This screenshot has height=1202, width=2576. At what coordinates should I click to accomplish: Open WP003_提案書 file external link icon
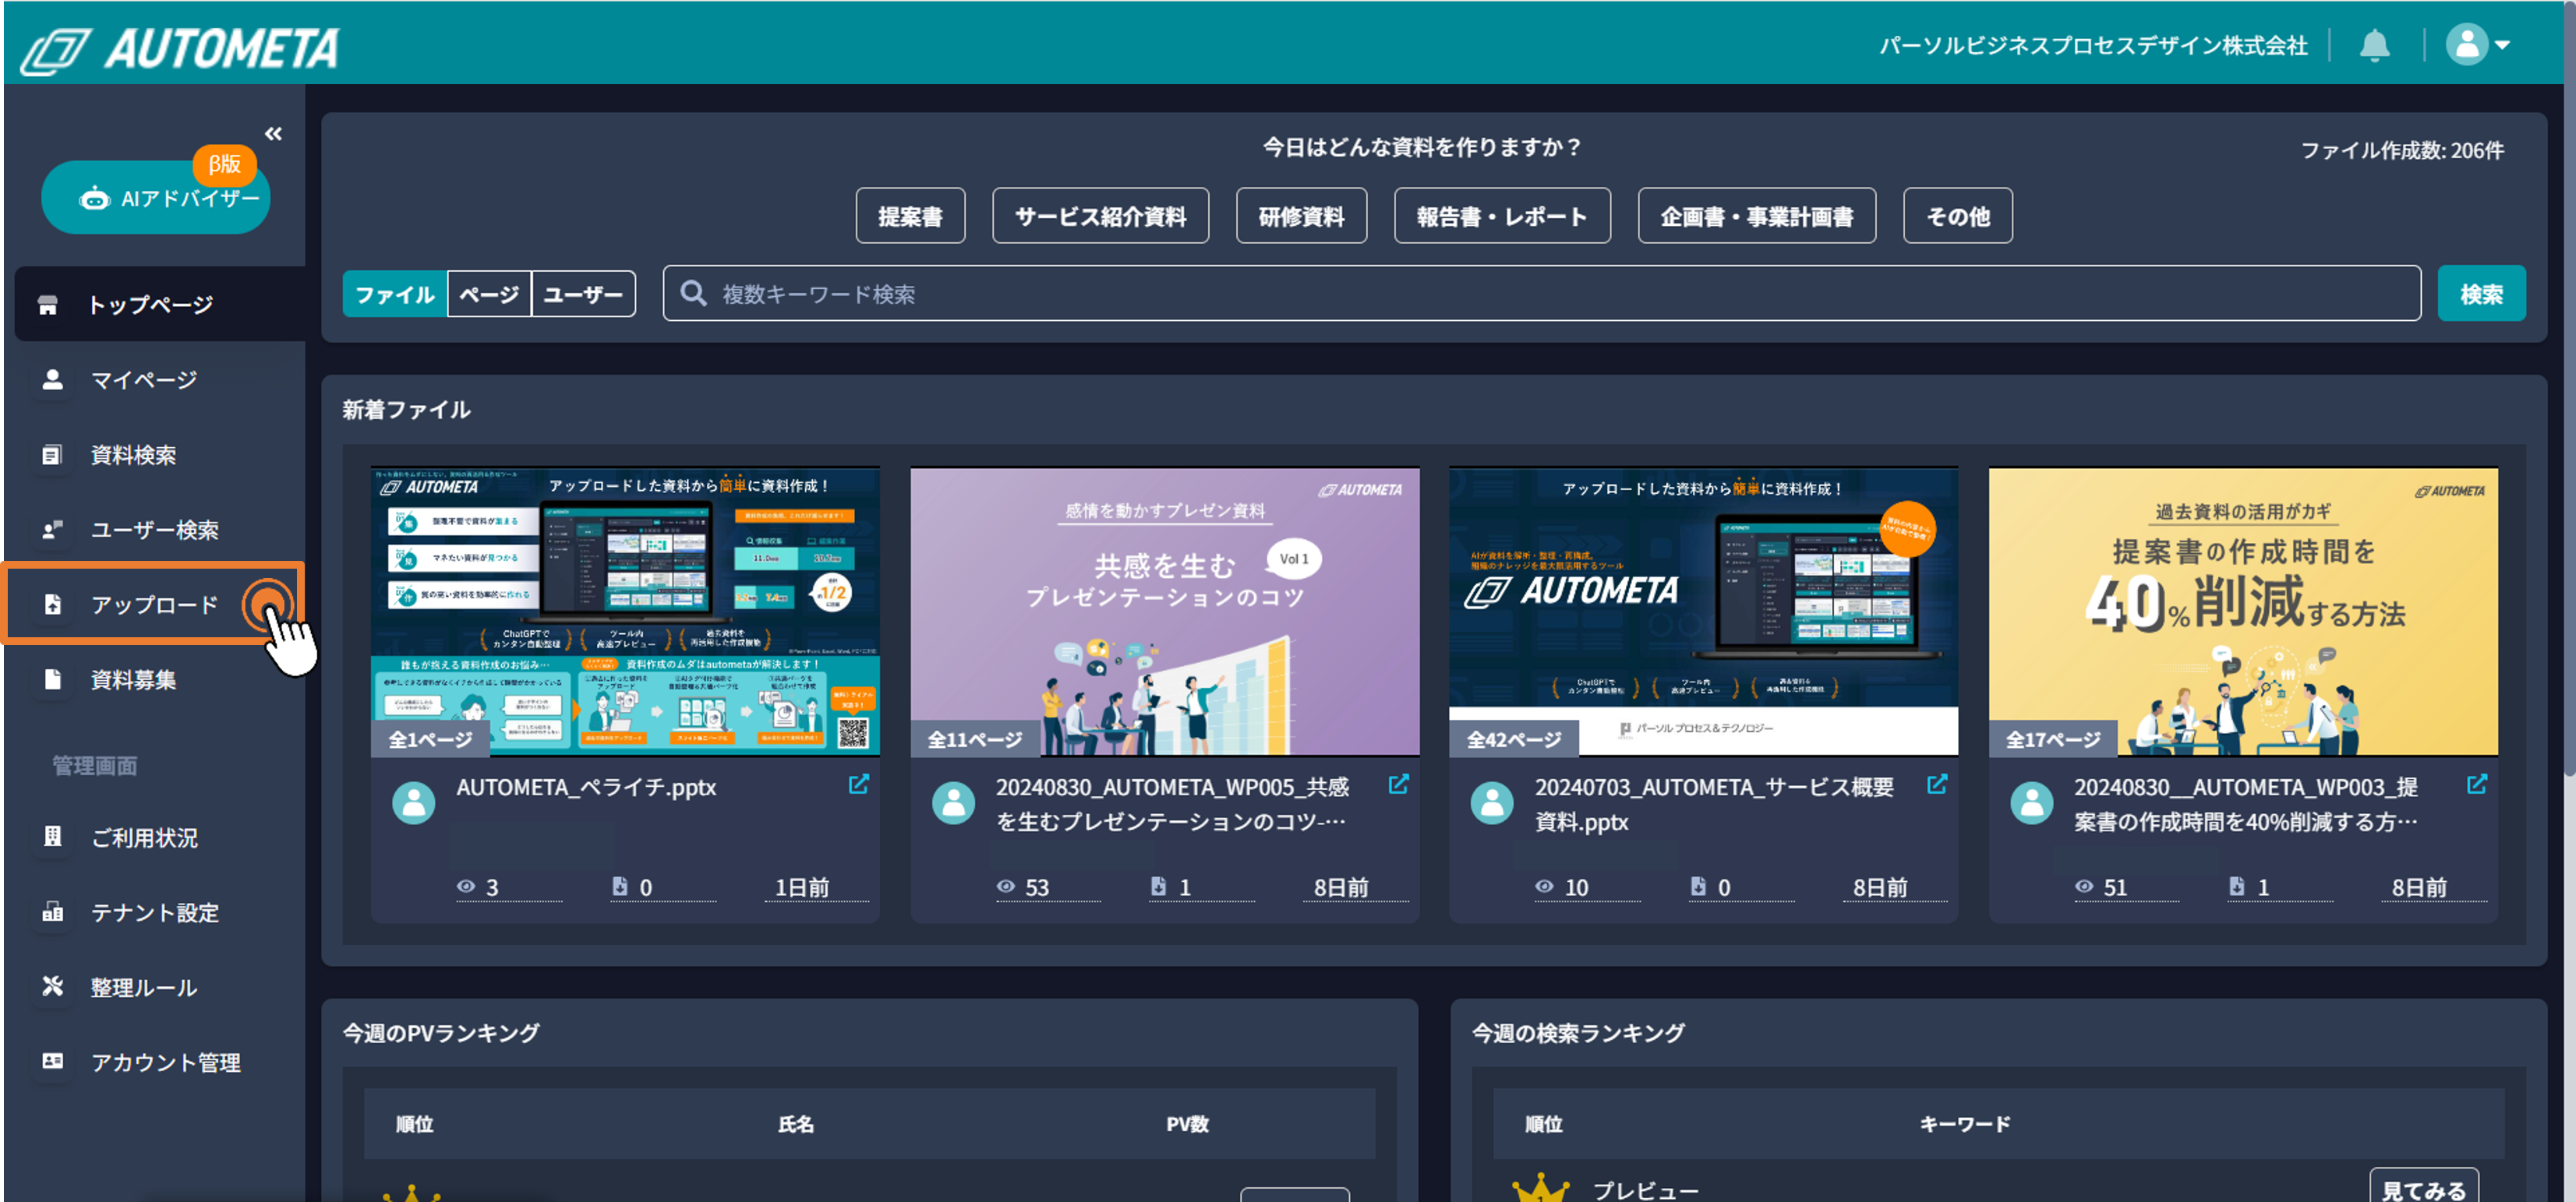pos(2476,784)
